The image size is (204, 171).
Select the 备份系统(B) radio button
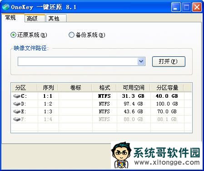click(71, 35)
